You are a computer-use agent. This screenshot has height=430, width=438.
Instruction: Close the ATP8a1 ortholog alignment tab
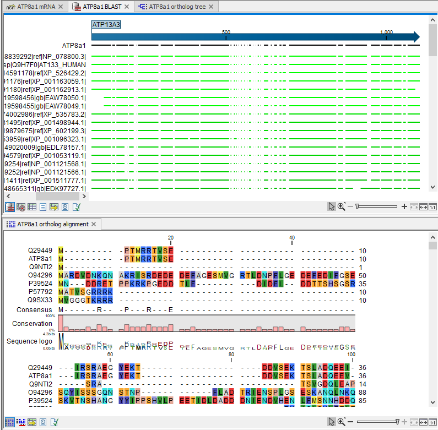(x=94, y=224)
